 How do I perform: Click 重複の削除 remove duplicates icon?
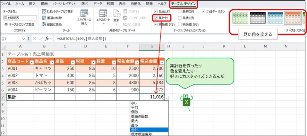44,18
